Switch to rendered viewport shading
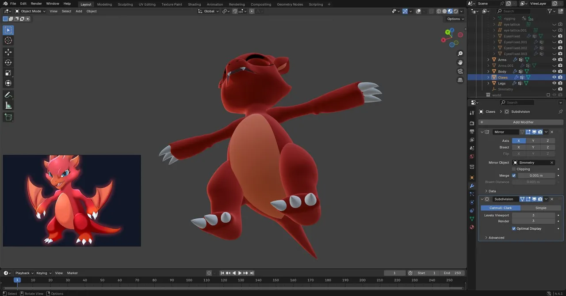Screen dimensions: 566x296 pos(456,11)
